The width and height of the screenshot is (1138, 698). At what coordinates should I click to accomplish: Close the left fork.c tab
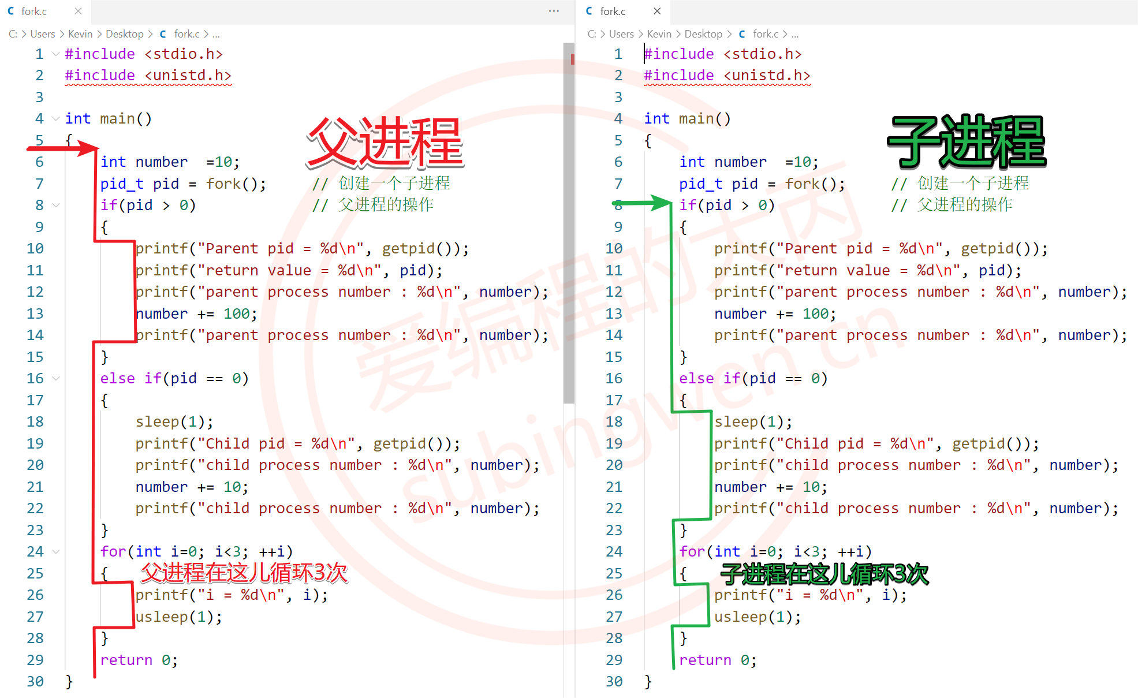tap(78, 11)
